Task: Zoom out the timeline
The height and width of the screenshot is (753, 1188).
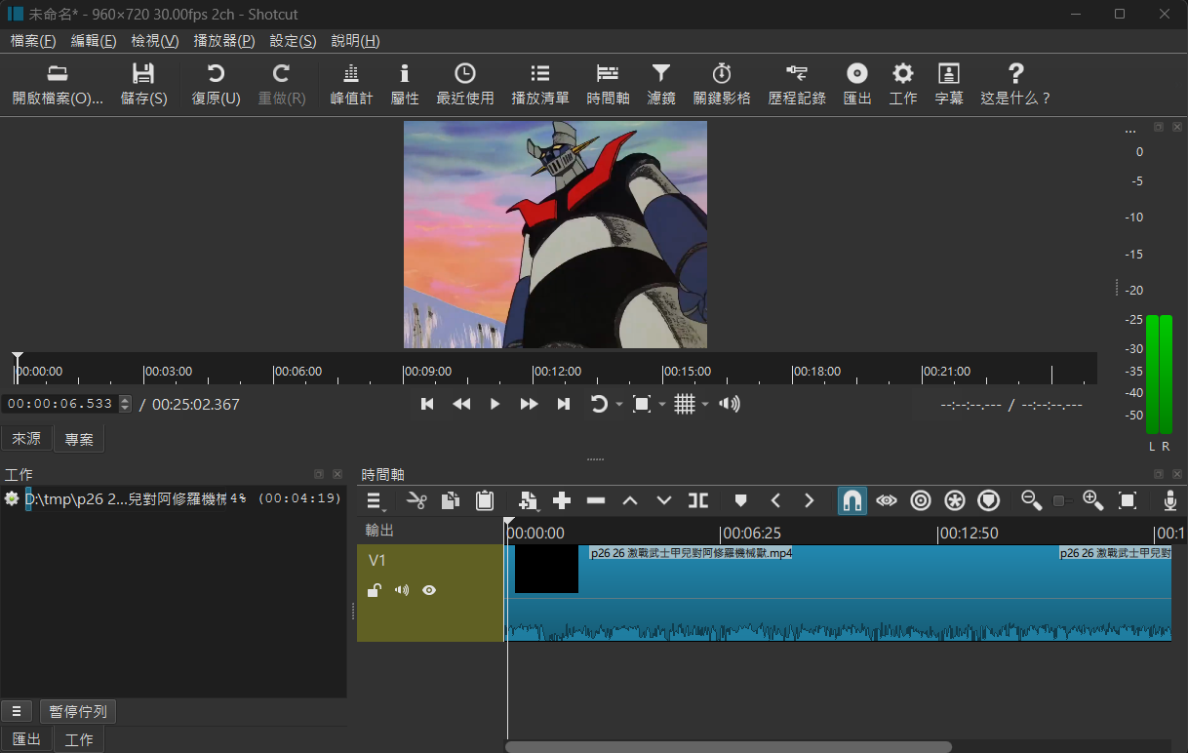Action: pyautogui.click(x=1031, y=500)
